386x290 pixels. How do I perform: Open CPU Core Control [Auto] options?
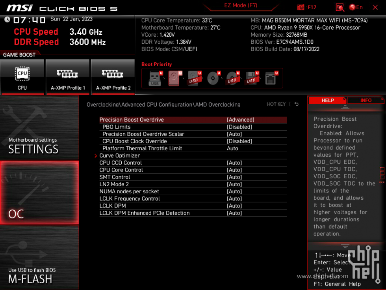[234, 170]
